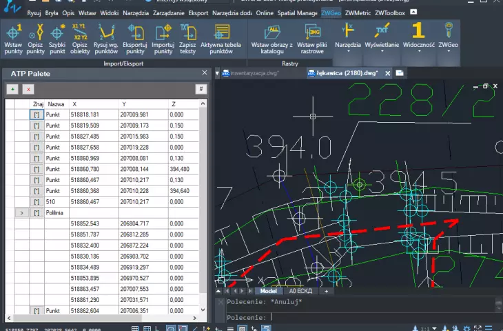This screenshot has height=331, width=503.
Task: Click Wstaw obrazy z katalogu
Action: coord(271,39)
